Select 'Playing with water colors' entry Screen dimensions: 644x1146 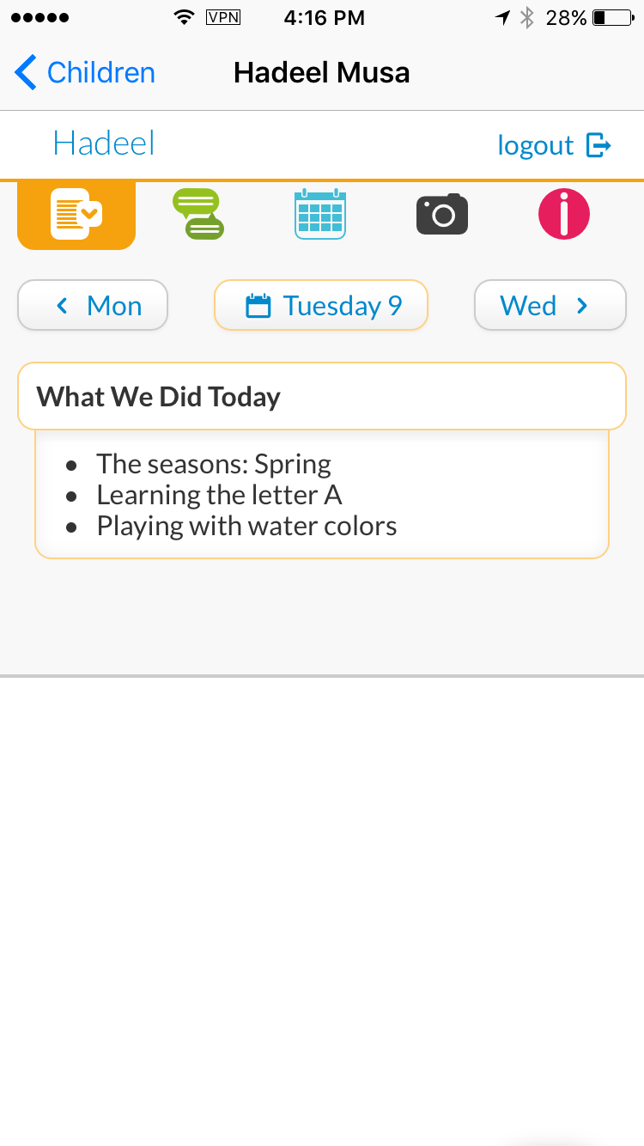click(246, 526)
